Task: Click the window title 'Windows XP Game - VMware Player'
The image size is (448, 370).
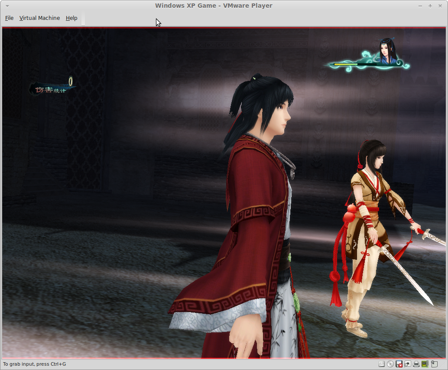Action: click(x=214, y=6)
